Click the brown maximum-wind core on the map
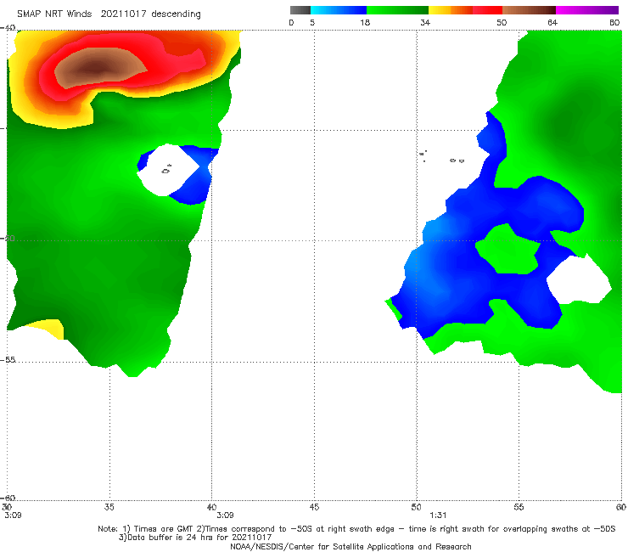The width and height of the screenshot is (628, 552). [x=98, y=67]
